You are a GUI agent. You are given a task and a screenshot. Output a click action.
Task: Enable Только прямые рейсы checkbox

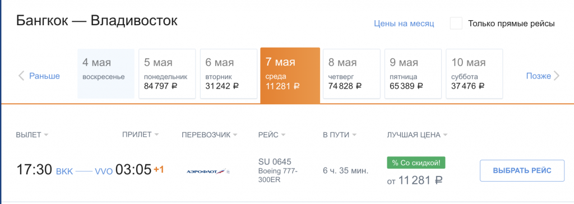[456, 24]
